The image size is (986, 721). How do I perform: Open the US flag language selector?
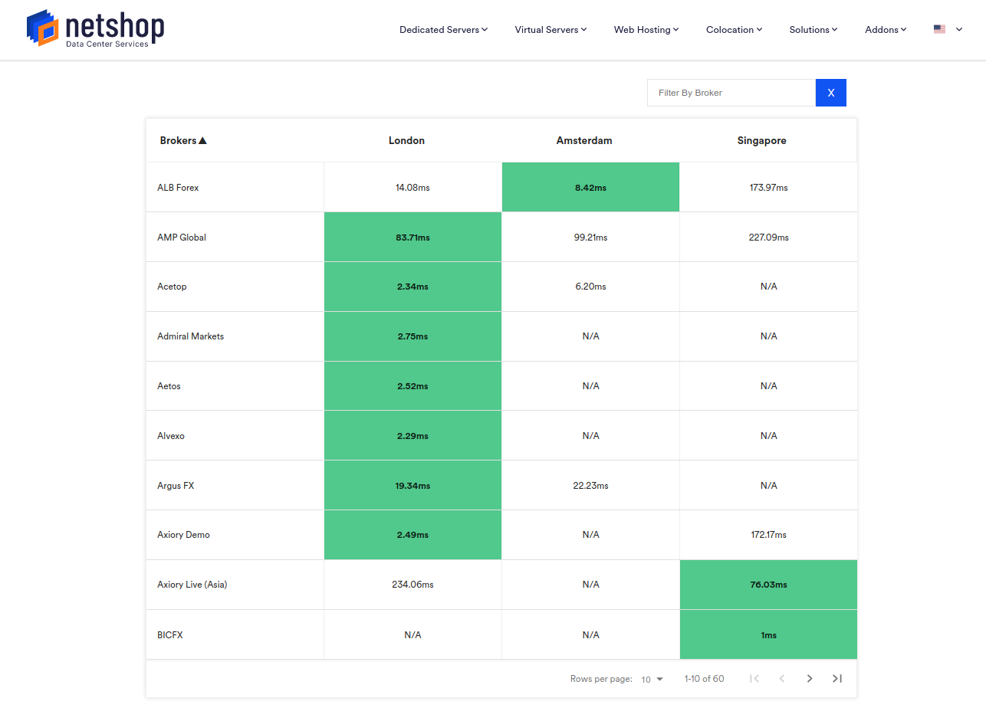tap(939, 29)
